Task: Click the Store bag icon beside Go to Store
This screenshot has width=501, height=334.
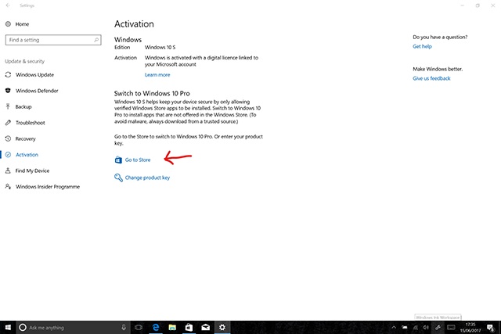Action: [118, 160]
